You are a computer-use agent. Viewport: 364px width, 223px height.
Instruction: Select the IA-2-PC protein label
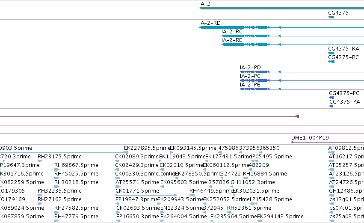point(250,76)
